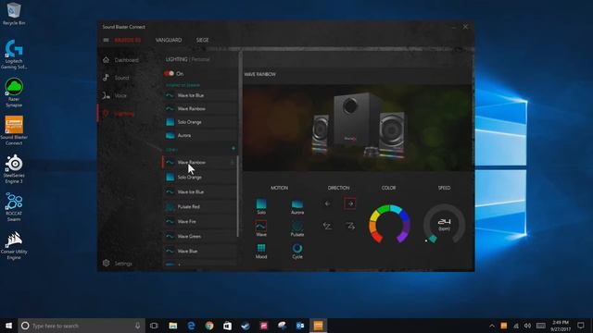
Task: Open the Action Center notifications
Action: [x=581, y=326]
